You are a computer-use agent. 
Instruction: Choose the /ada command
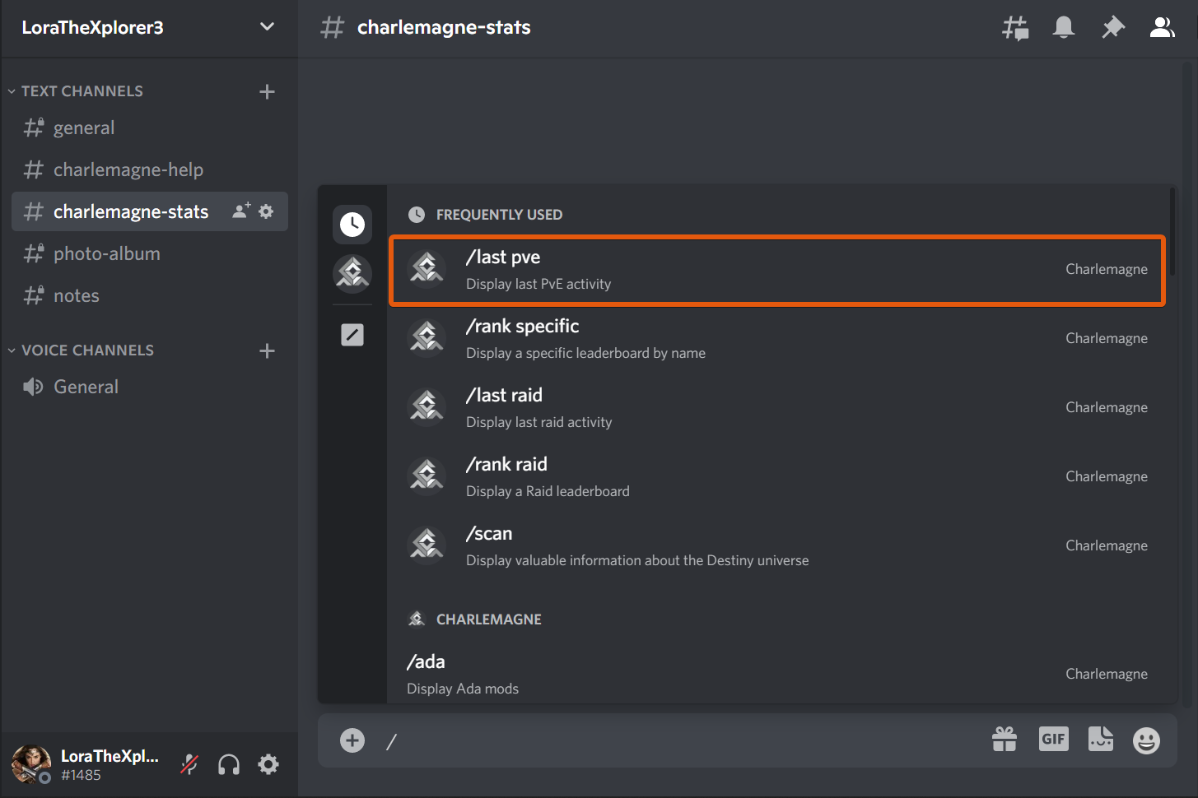tap(777, 675)
